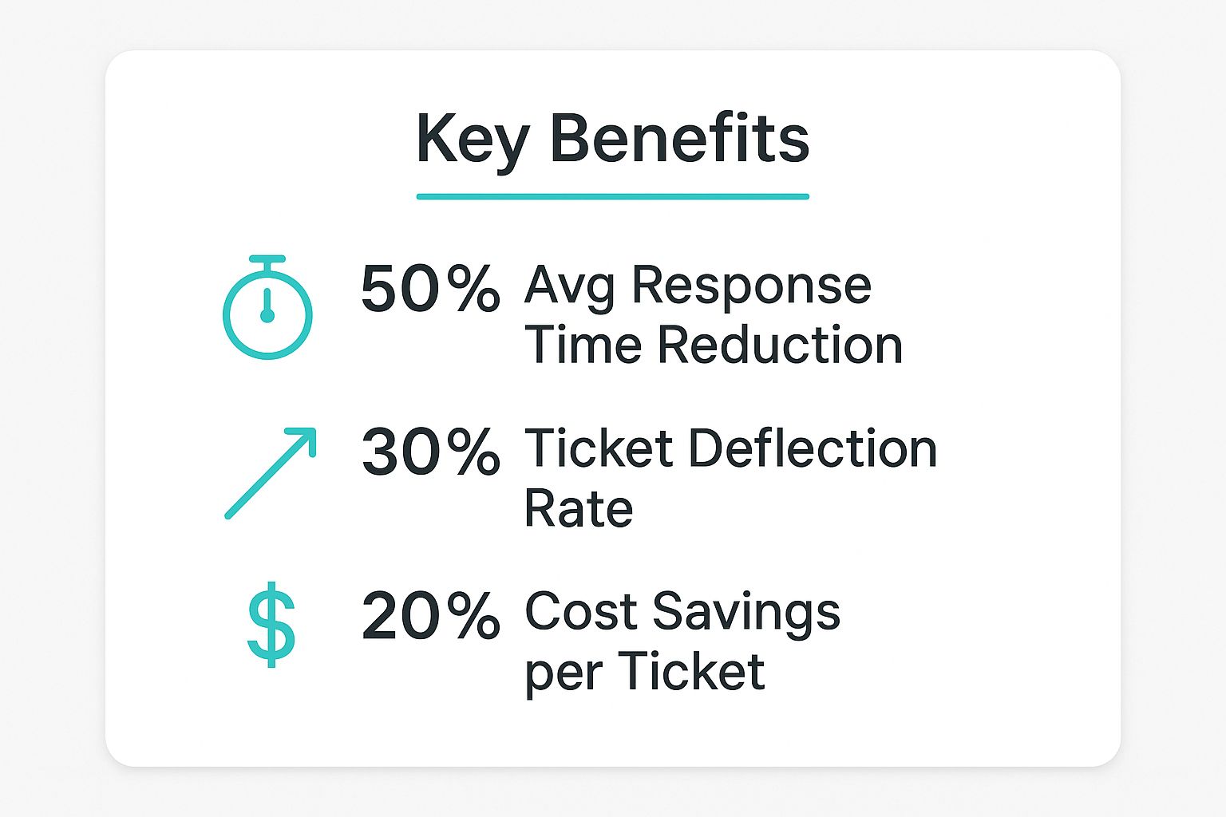Screen dimensions: 1226x817
Task: Click the word "Deflection"
Action: pos(812,448)
